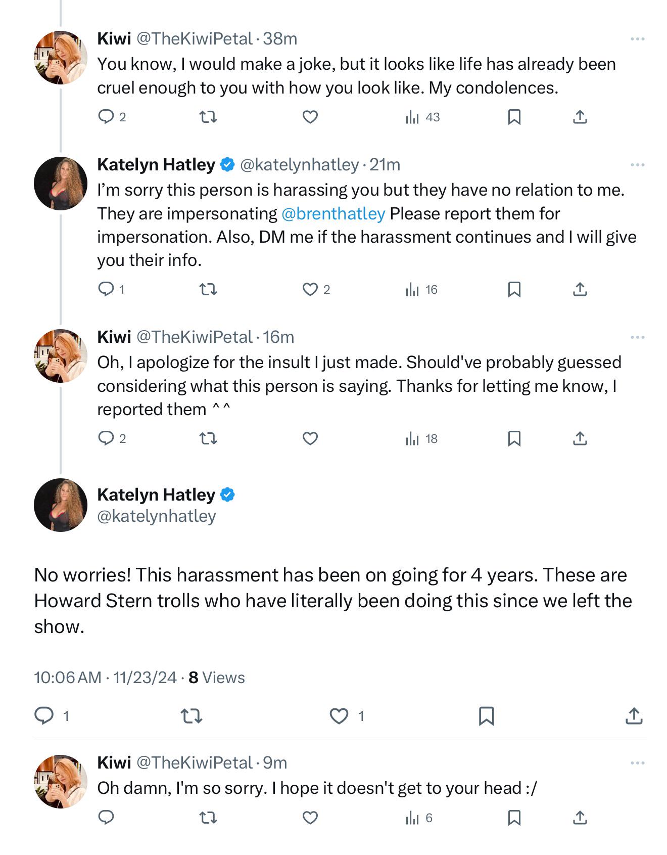Open more options on Kiwi's 38m tweet

[x=637, y=39]
